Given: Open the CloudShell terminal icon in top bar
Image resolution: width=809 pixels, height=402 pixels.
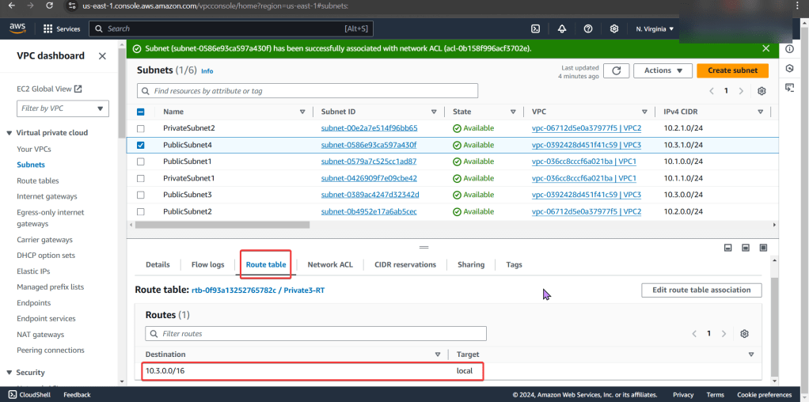Looking at the screenshot, I should coord(536,28).
